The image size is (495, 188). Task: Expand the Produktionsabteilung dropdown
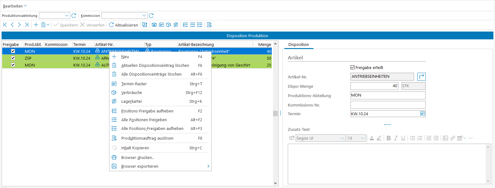(x=67, y=16)
